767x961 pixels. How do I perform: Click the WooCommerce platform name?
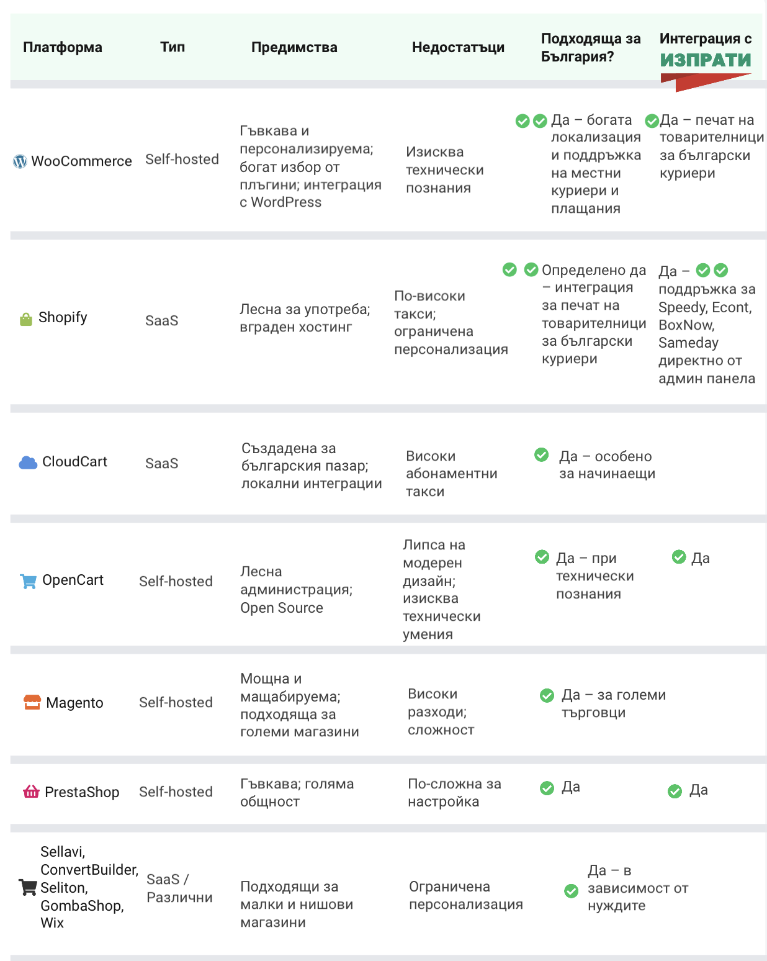(x=81, y=161)
